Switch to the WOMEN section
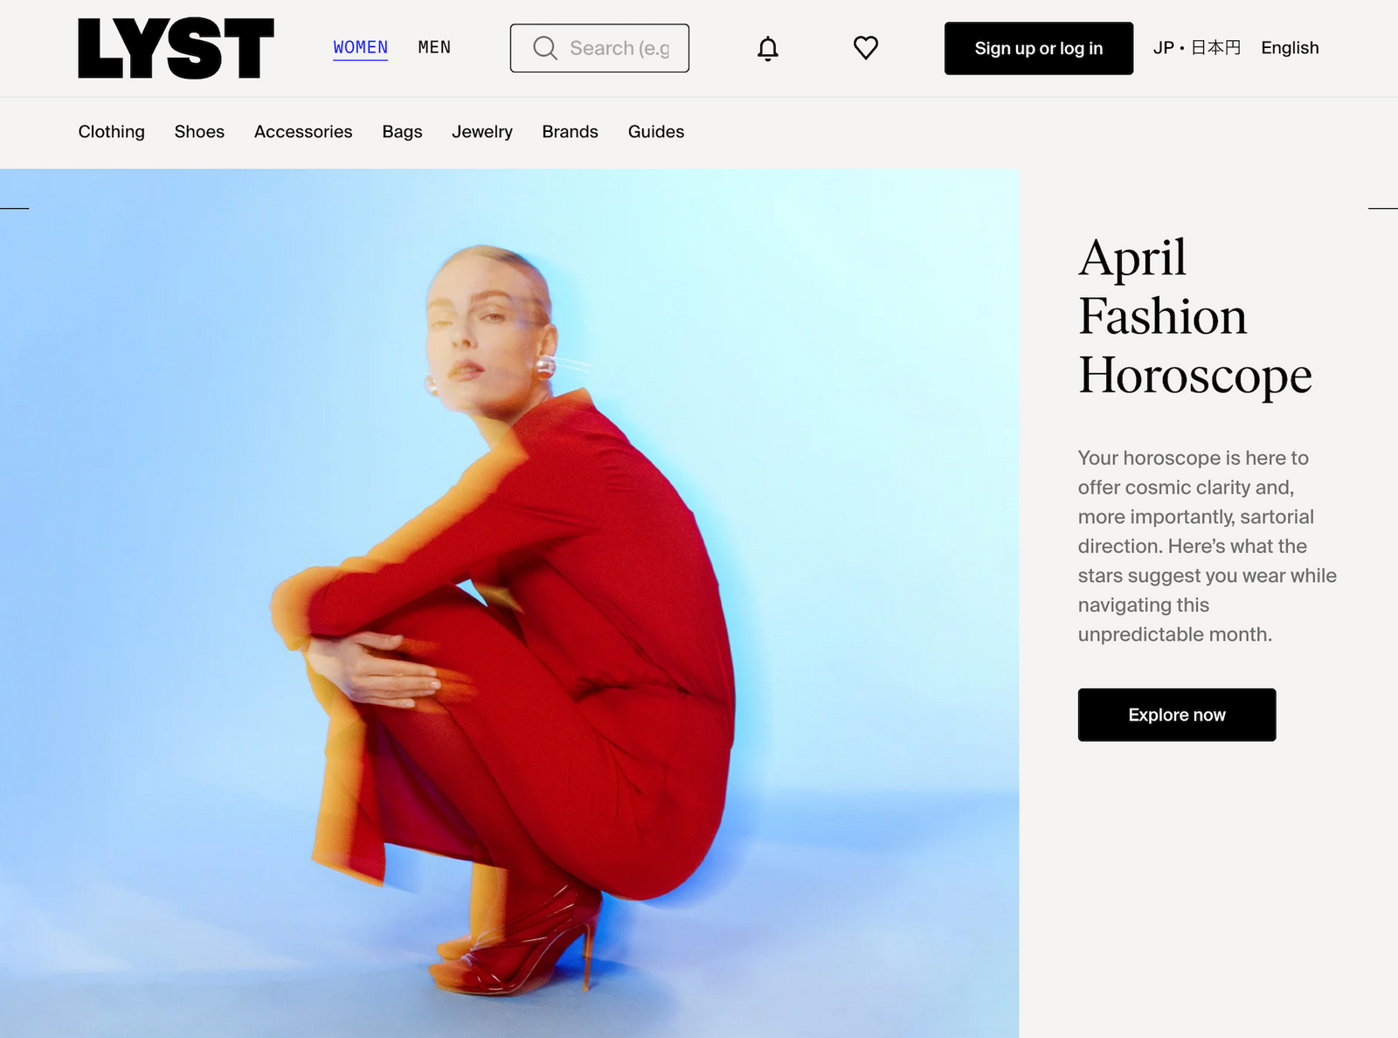This screenshot has height=1038, width=1398. coord(360,47)
